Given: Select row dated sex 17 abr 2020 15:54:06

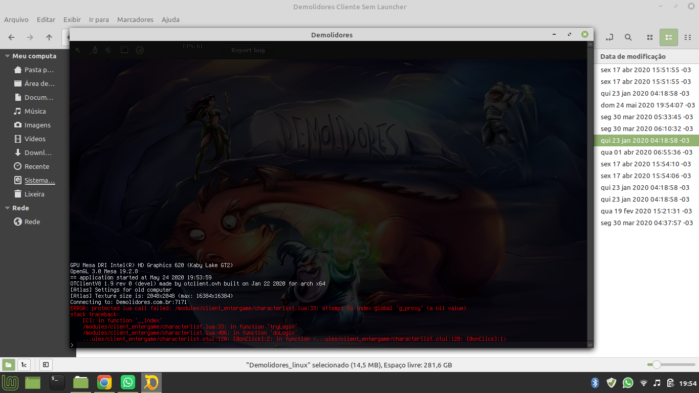Looking at the screenshot, I should tap(647, 176).
